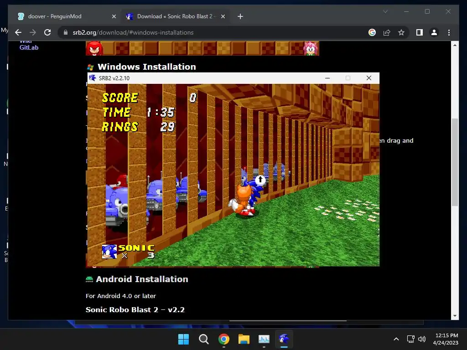Open Windows Search from the taskbar
467x350 pixels.
click(x=204, y=339)
